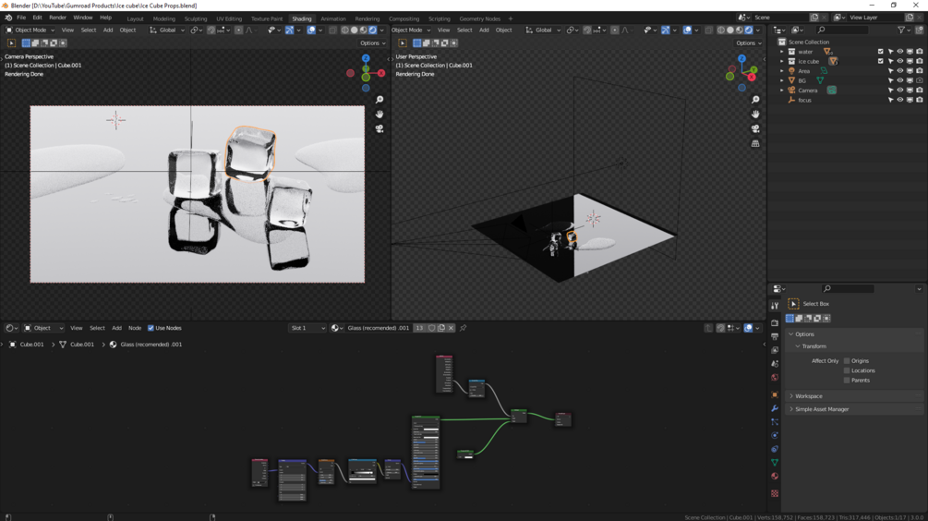Click Options button in the right viewport
This screenshot has height=521, width=928.
pyautogui.click(x=748, y=42)
